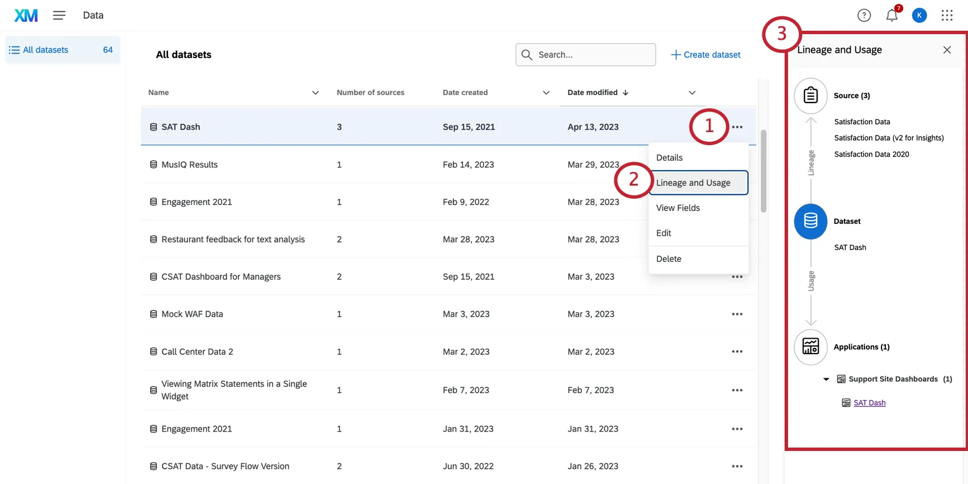
Task: Open the hamburger navigation menu
Action: coord(59,15)
